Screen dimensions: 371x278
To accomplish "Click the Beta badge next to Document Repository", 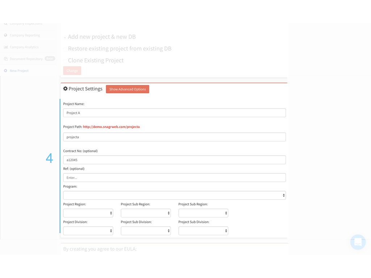I will point(50,59).
